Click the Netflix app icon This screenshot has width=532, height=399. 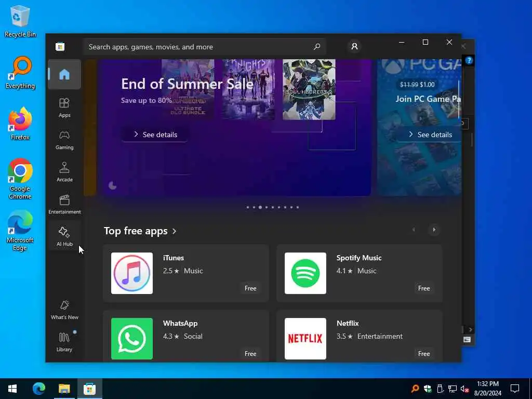tap(305, 339)
